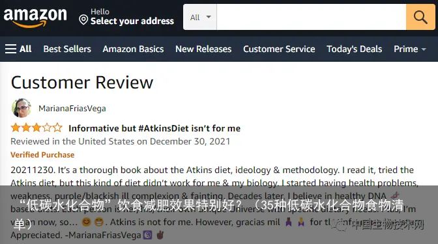
Task: Click review title Informative but #AtkinsDiet
Action: pyautogui.click(x=154, y=128)
